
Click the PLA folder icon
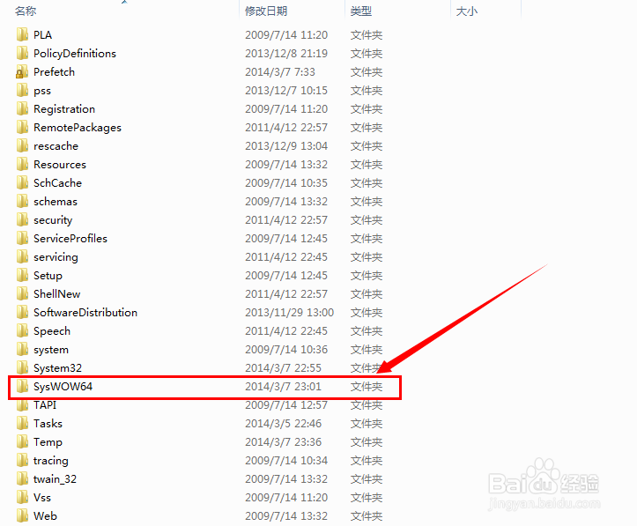click(x=22, y=34)
